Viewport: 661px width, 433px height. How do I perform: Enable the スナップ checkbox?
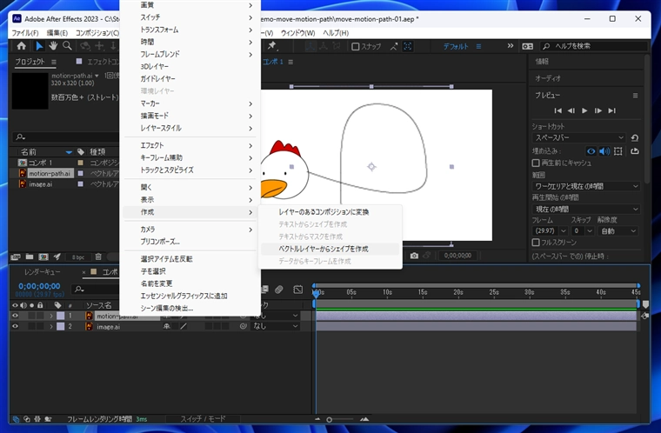(x=356, y=46)
